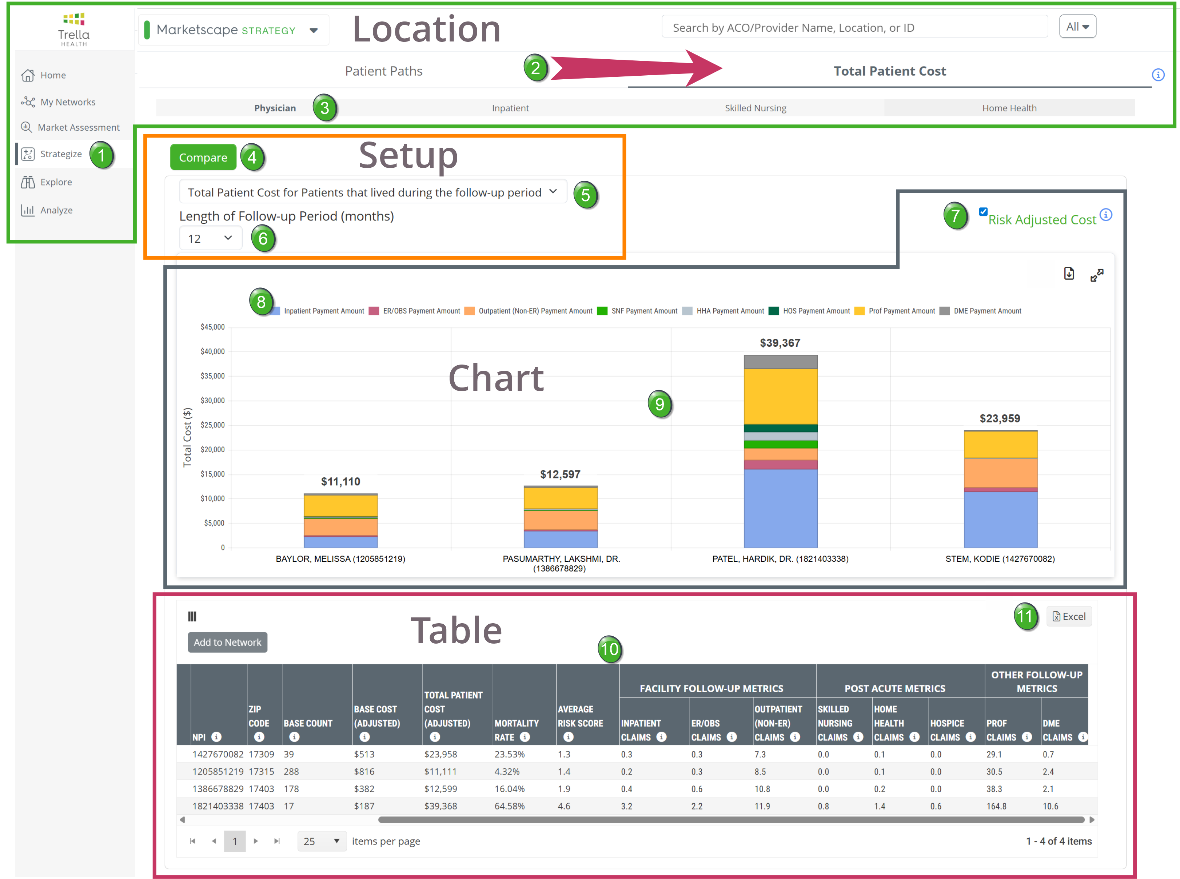Image resolution: width=1180 pixels, height=879 pixels.
Task: Uncheck the Risk Adjusted Cost checkbox
Action: point(983,212)
